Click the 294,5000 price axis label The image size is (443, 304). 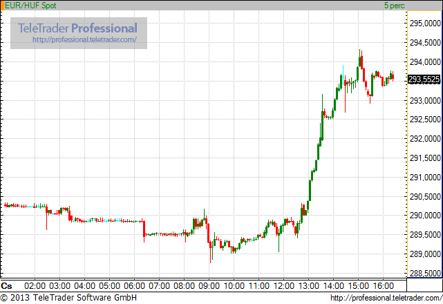425,43
